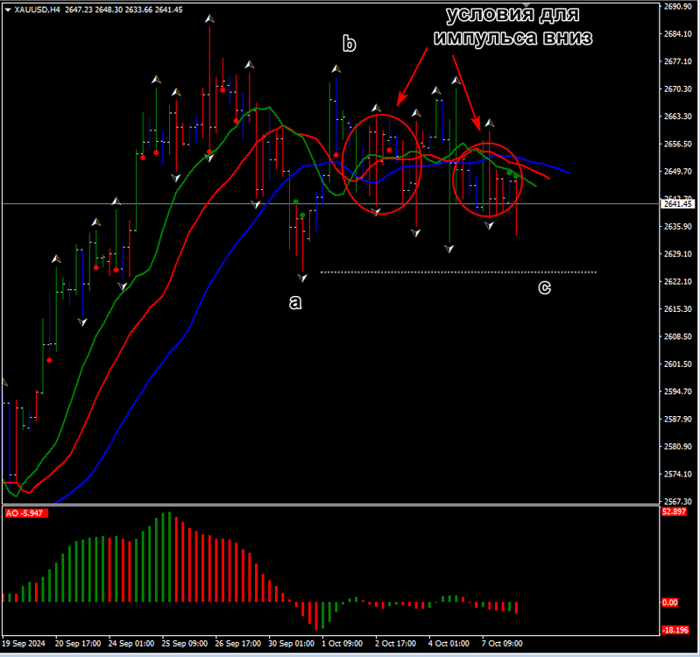The height and width of the screenshot is (657, 700).
Task: Click the 30 Sep 01:00 time axis label
Action: [x=291, y=644]
